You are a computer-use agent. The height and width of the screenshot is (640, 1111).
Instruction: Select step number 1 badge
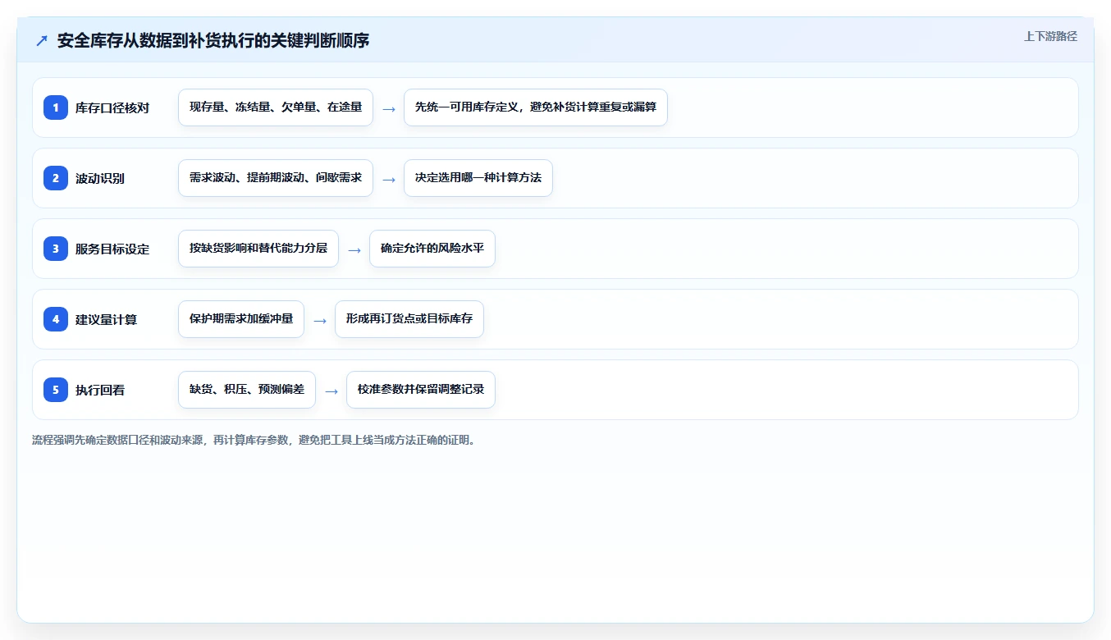click(x=56, y=107)
